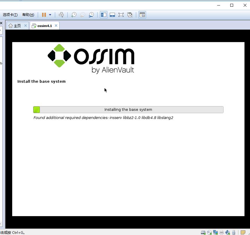Image resolution: width=250 pixels, height=235 pixels.
Task: Click the Installing the base system progress bar
Action: pos(128,110)
